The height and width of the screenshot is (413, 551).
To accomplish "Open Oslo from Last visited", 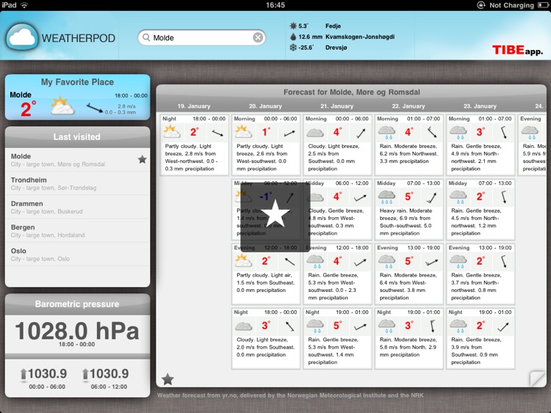I will pyautogui.click(x=78, y=255).
